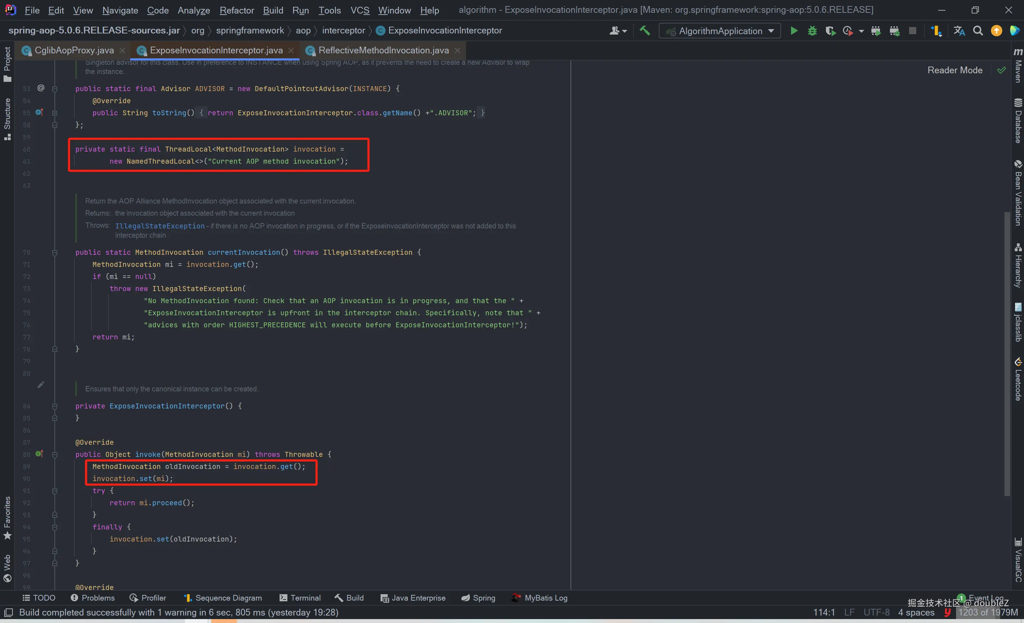This screenshot has height=623, width=1024.
Task: Click the Build project hammer icon
Action: point(644,31)
